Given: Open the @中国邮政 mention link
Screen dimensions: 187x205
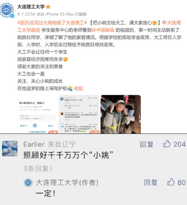Looking at the screenshot, I should [x=103, y=30].
